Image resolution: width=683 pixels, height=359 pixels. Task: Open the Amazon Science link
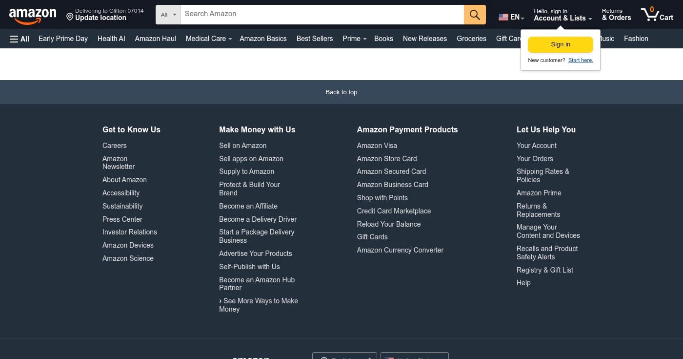pyautogui.click(x=128, y=258)
